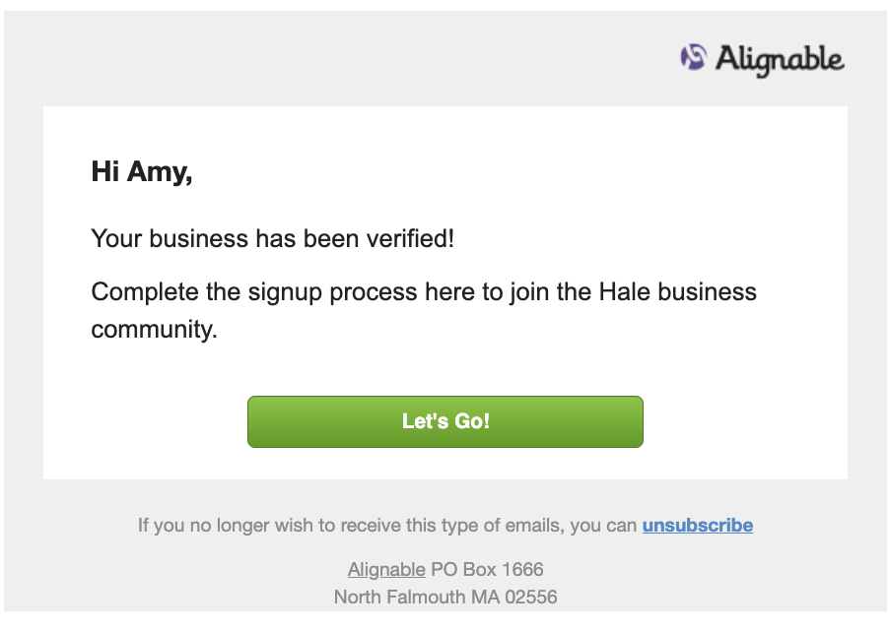Click the "PO Box 1666" address text
The width and height of the screenshot is (889, 630).
coord(487,569)
